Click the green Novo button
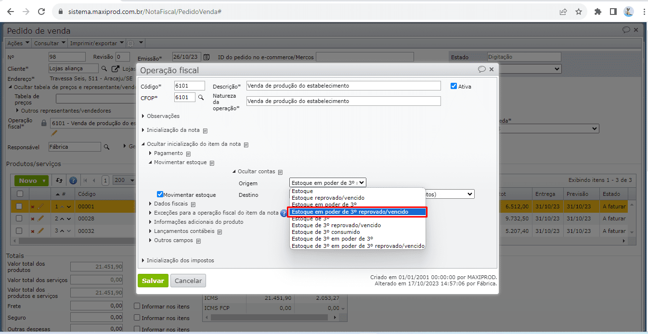648x334 pixels. tap(31, 180)
